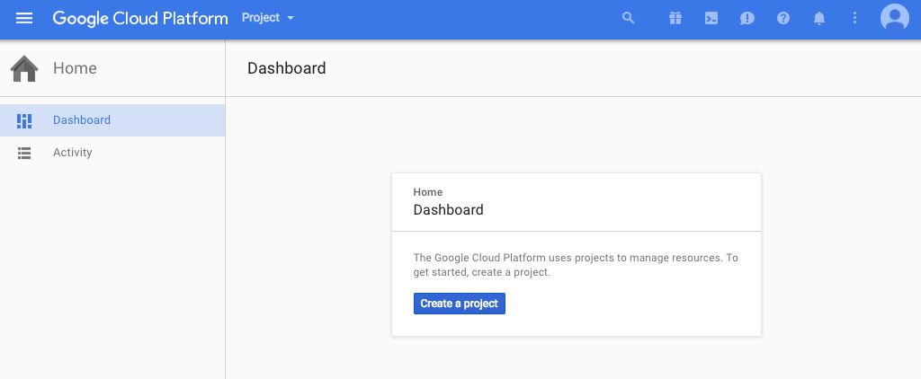Click the Home house icon
921x379 pixels.
click(x=24, y=68)
